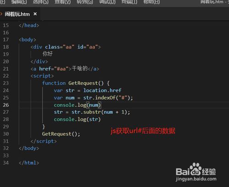Click line number 23 in gutter
The width and height of the screenshot is (229, 187).
(x=6, y=83)
